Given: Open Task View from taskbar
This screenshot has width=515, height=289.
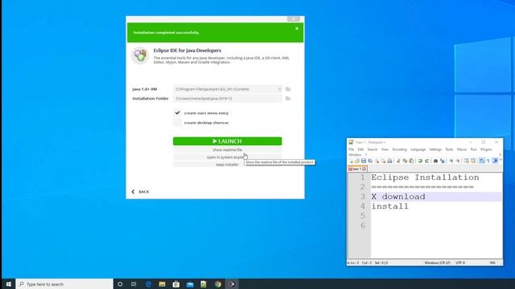Looking at the screenshot, I should [134, 284].
